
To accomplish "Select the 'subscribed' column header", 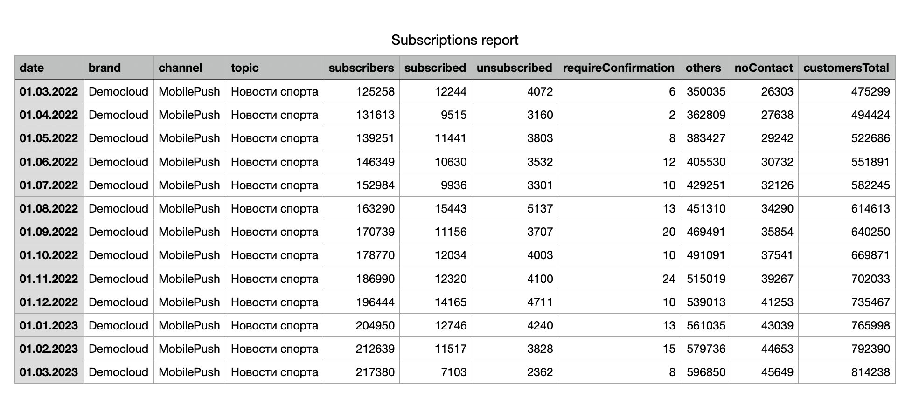I will pyautogui.click(x=435, y=68).
